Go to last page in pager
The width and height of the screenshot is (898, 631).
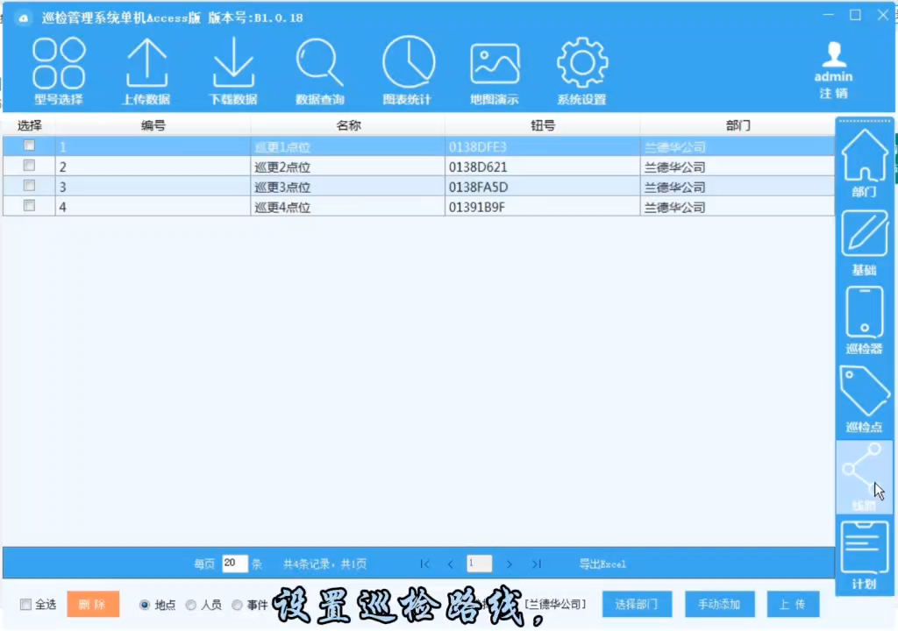click(x=536, y=564)
